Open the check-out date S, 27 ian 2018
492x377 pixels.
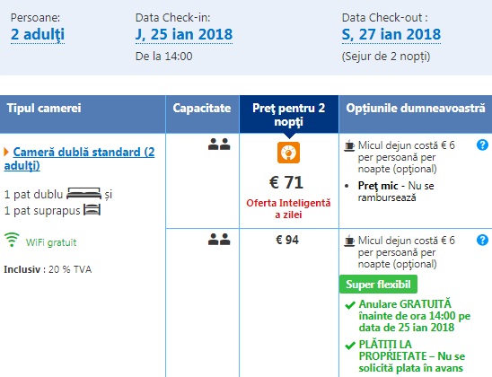click(391, 34)
